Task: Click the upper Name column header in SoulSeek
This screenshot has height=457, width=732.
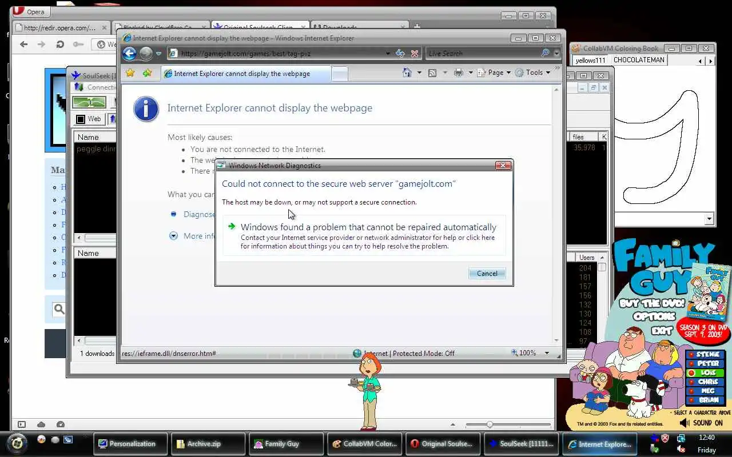Action: 95,137
